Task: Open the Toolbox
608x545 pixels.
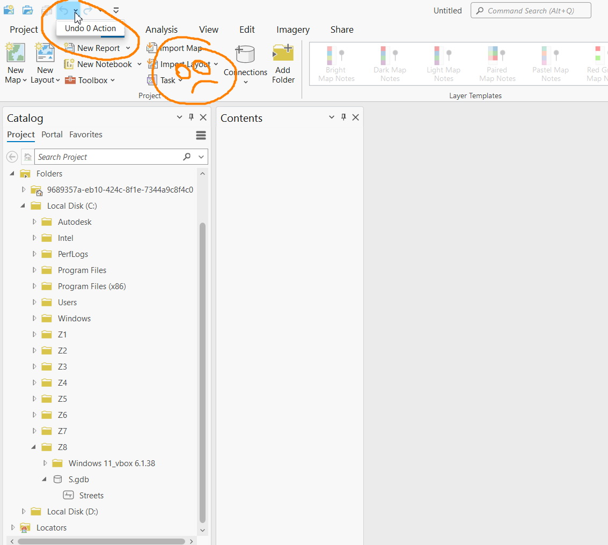Action: (x=89, y=80)
